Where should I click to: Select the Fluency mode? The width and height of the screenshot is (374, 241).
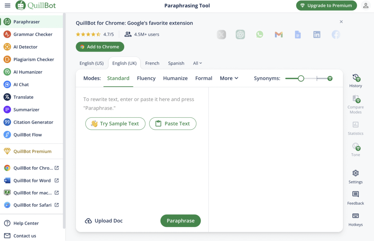coord(146,78)
